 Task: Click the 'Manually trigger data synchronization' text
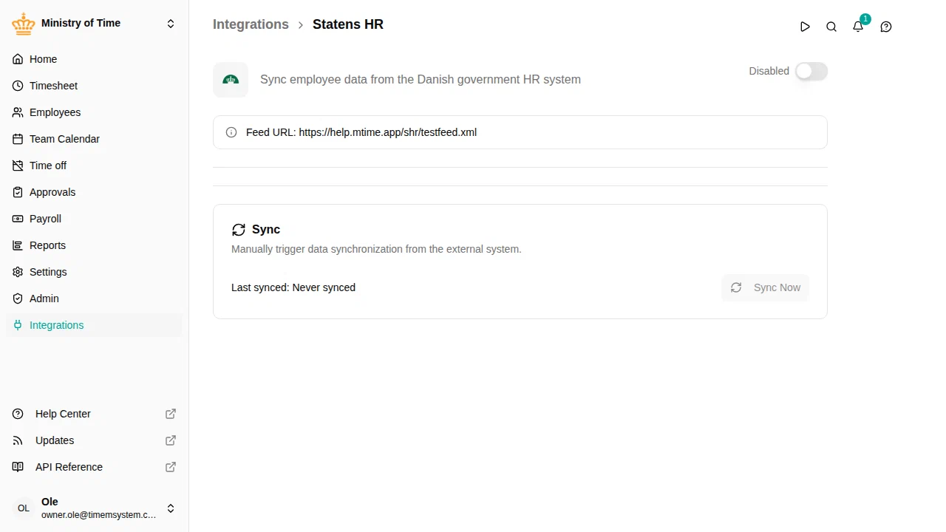pos(376,249)
